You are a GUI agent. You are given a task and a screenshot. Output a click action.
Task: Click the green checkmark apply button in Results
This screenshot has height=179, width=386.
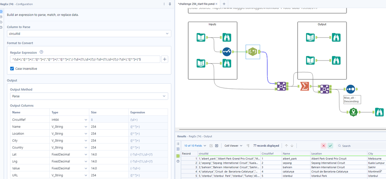click(x=330, y=146)
